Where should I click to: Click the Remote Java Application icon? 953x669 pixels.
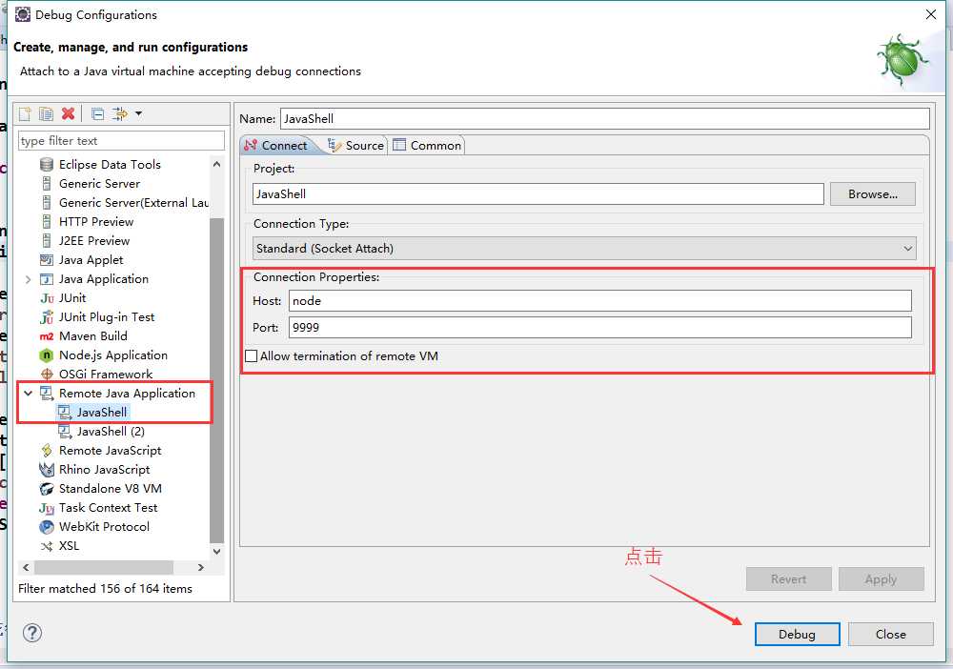(47, 394)
